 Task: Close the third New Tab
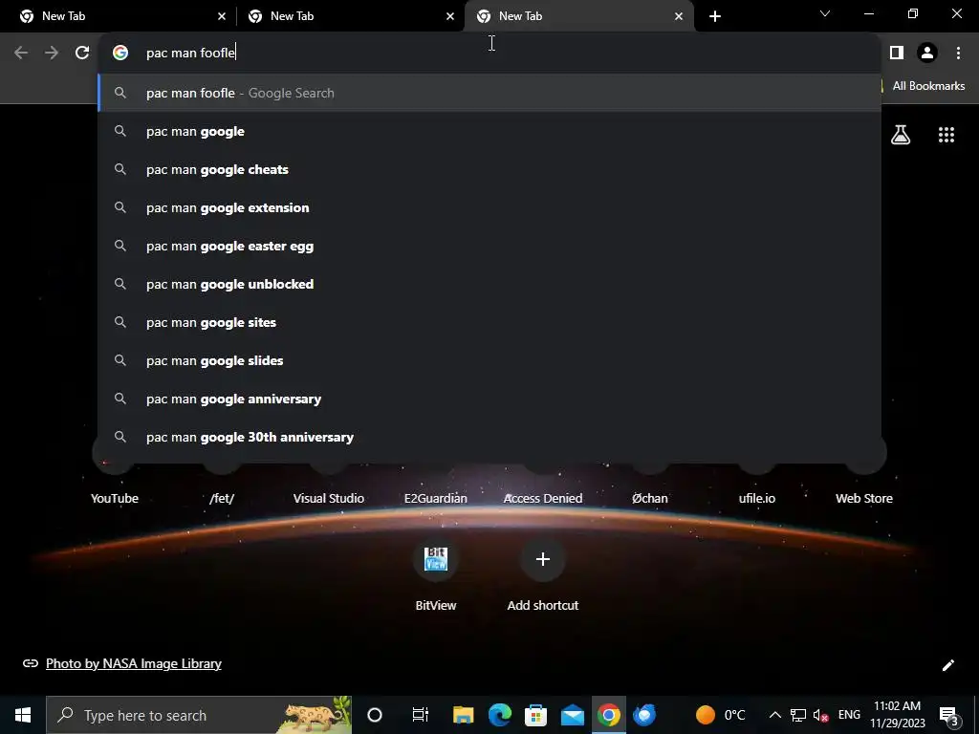(679, 16)
